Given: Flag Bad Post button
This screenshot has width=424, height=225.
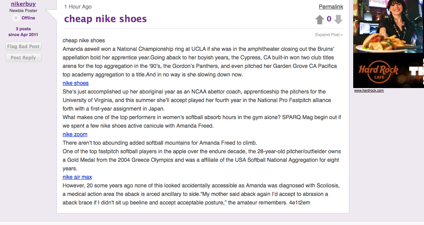Looking at the screenshot, I should (x=23, y=47).
